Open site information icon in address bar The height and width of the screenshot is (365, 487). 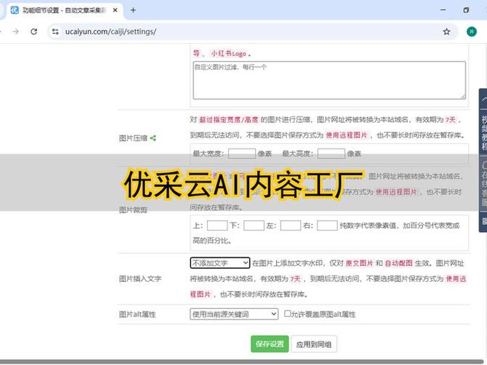pos(55,32)
